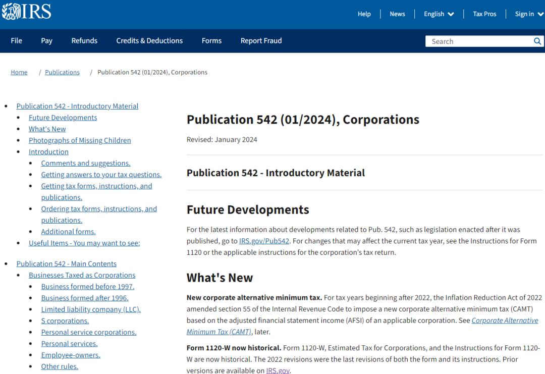This screenshot has width=545, height=374.
Task: Open the English language dropdown
Action: pyautogui.click(x=439, y=14)
